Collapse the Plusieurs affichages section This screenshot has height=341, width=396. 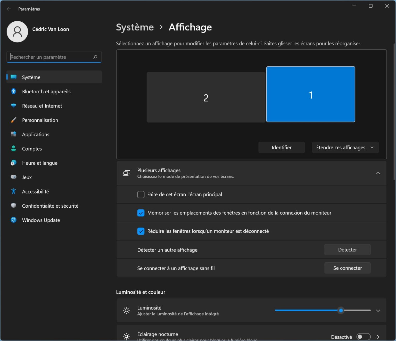point(378,173)
